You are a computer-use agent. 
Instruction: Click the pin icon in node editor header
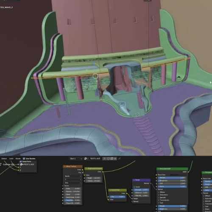[120, 159]
